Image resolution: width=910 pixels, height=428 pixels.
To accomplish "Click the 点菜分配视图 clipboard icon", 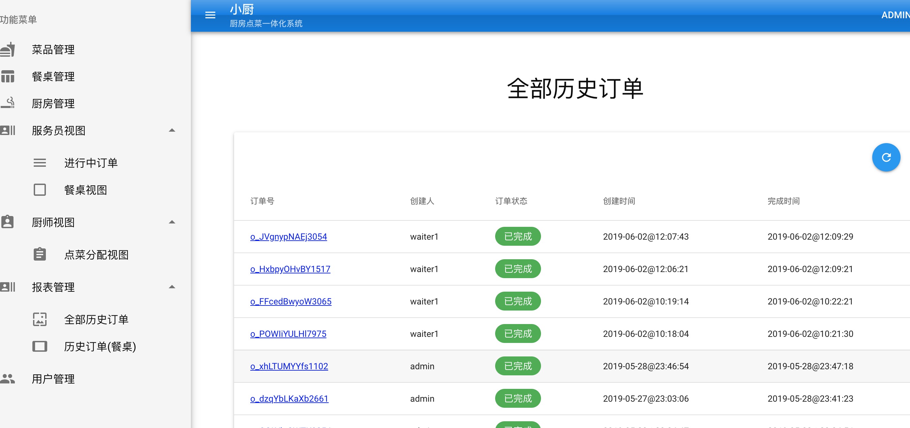I will point(39,255).
